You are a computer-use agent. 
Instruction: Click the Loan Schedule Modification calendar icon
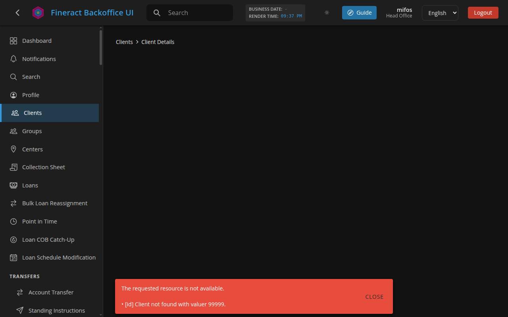[13, 258]
